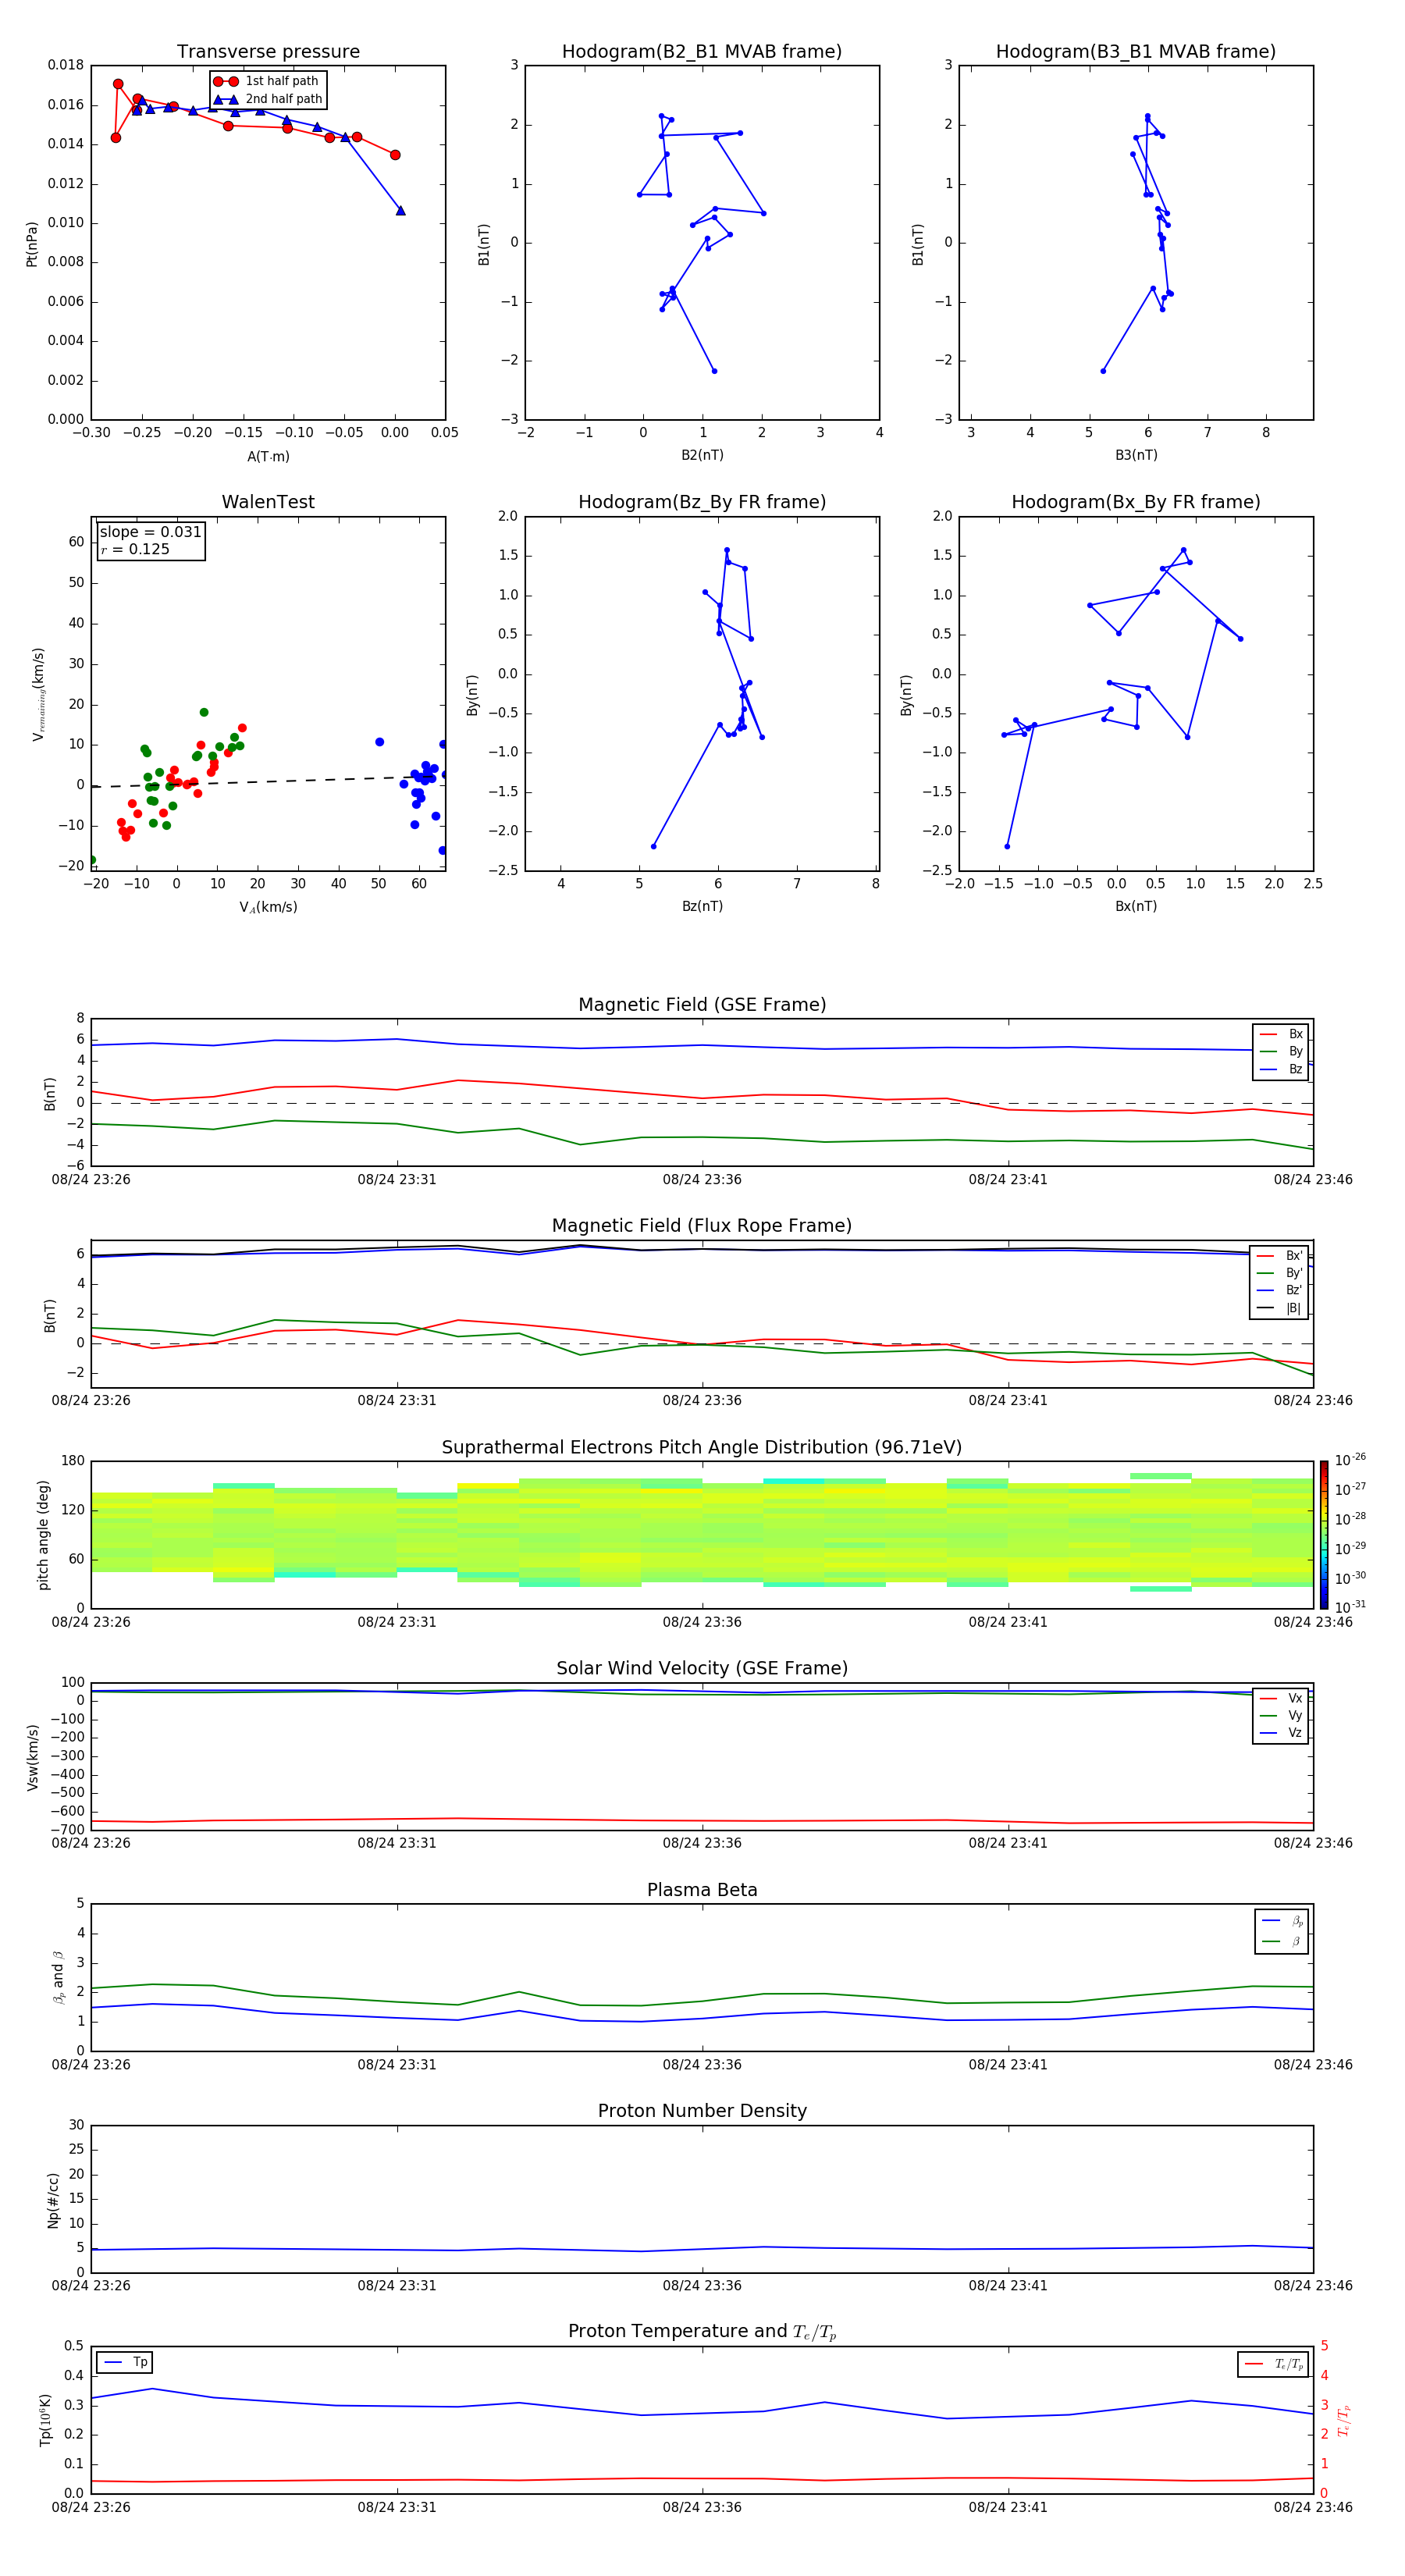Click the red Te/Tp axis label on right

click(1343, 2420)
